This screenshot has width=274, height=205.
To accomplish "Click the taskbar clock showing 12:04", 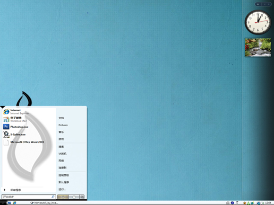I will click(x=268, y=203).
